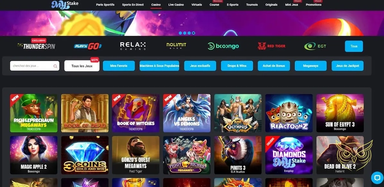384x187 pixels.
Task: Open the live chat support bubble
Action: click(x=377, y=178)
